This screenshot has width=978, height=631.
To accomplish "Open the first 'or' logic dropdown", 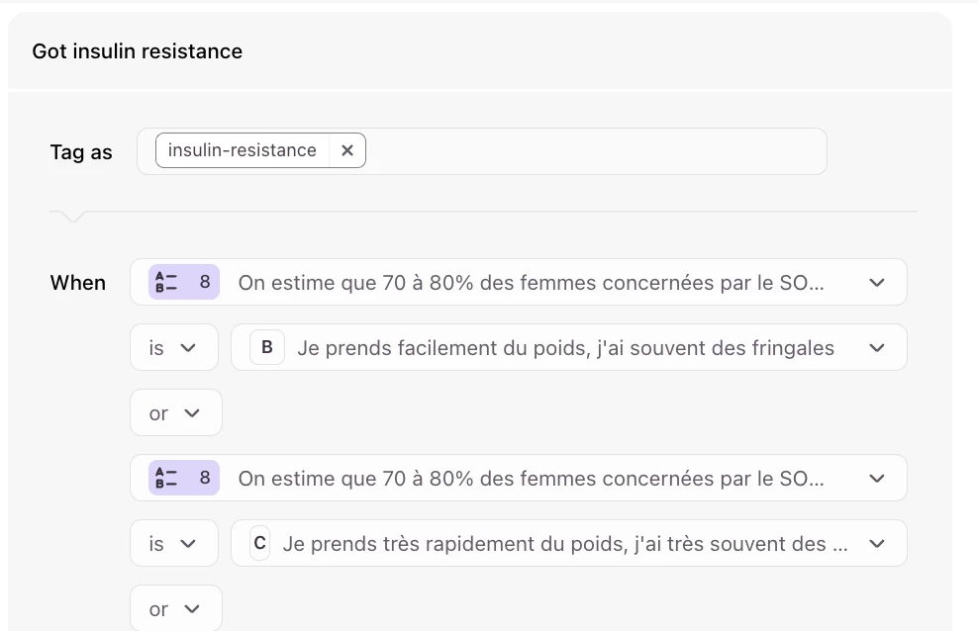I will tap(175, 413).
